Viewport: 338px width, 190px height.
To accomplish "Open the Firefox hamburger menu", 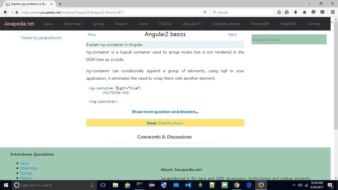I will click(333, 12).
